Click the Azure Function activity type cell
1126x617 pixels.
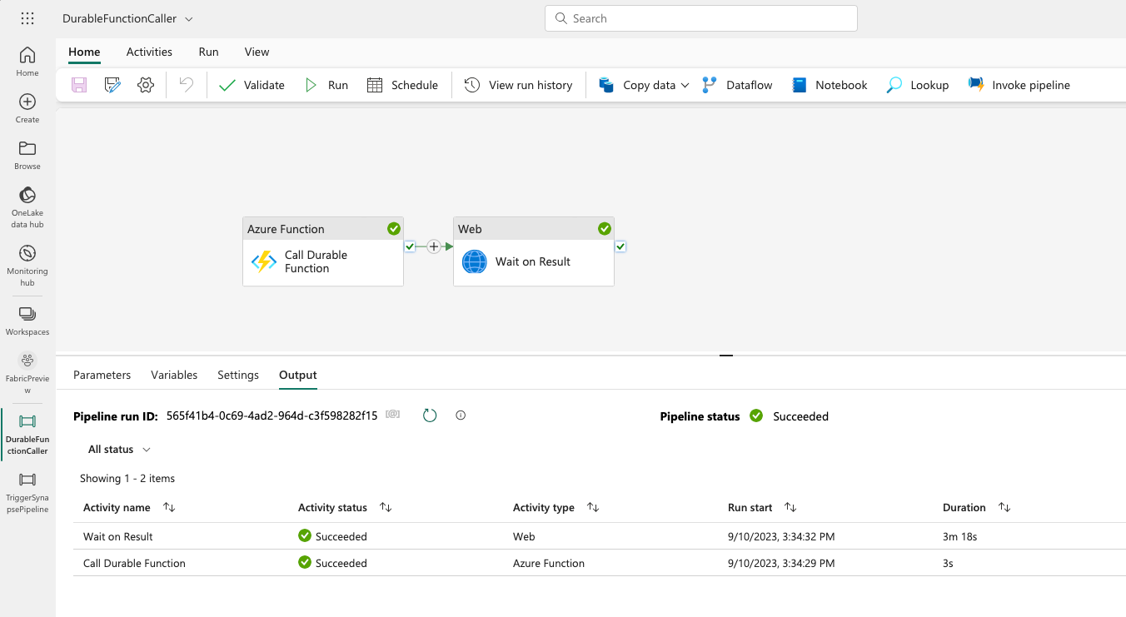[549, 563]
